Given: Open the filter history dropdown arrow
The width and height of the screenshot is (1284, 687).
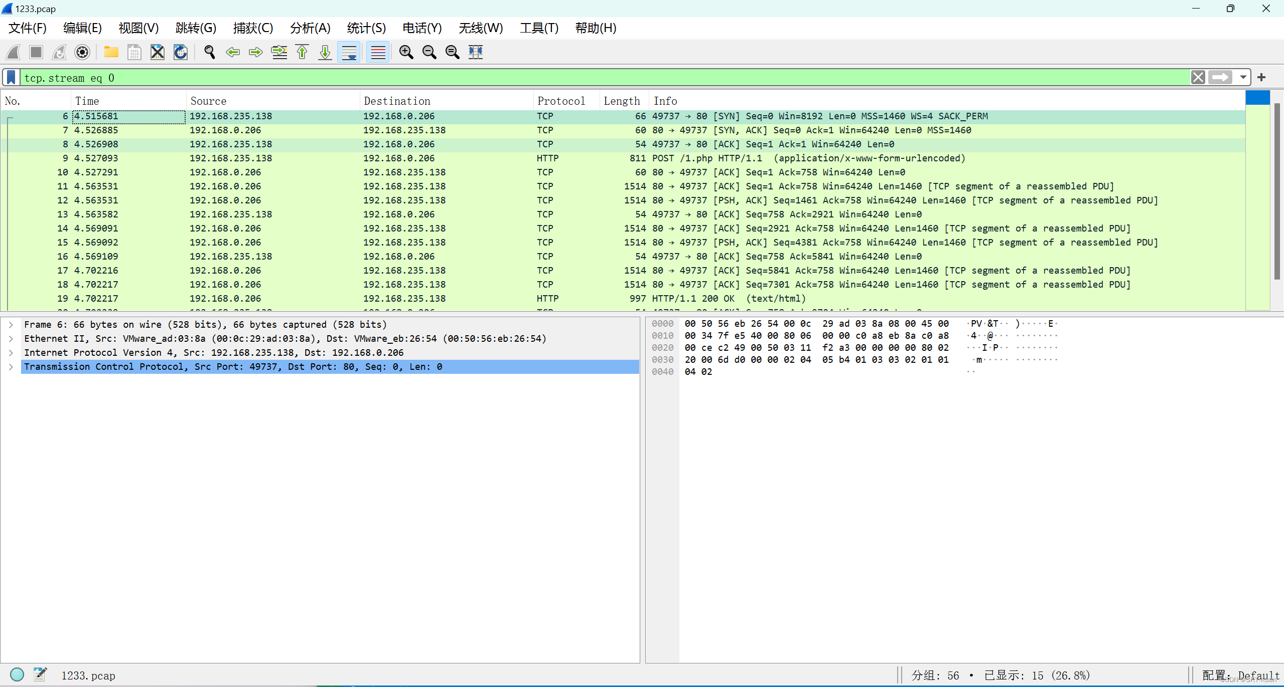Looking at the screenshot, I should tap(1243, 77).
